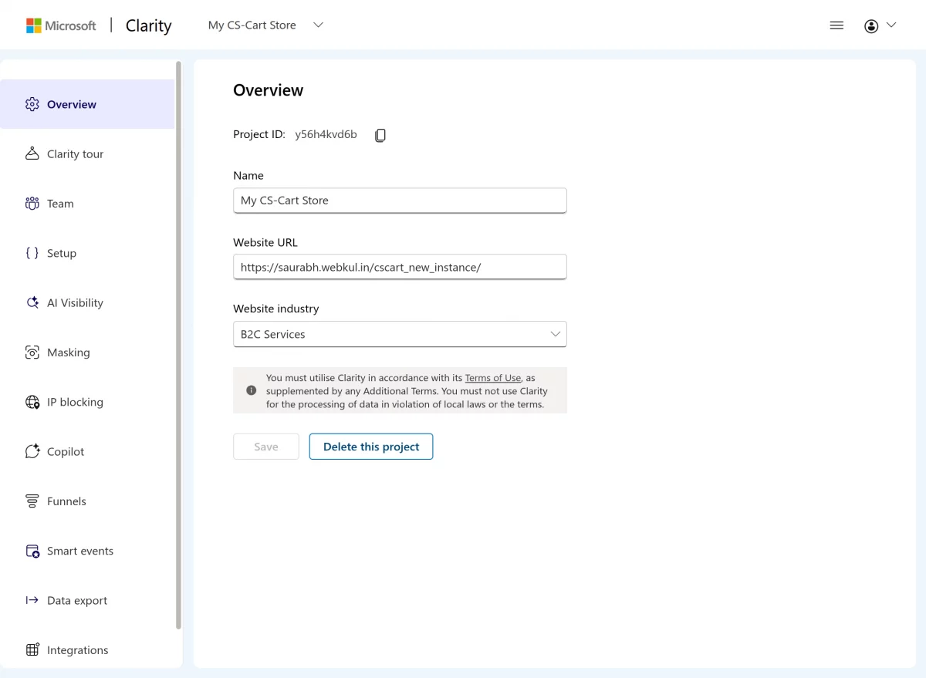Go to Clarity tour section
This screenshot has width=926, height=678.
tap(87, 153)
